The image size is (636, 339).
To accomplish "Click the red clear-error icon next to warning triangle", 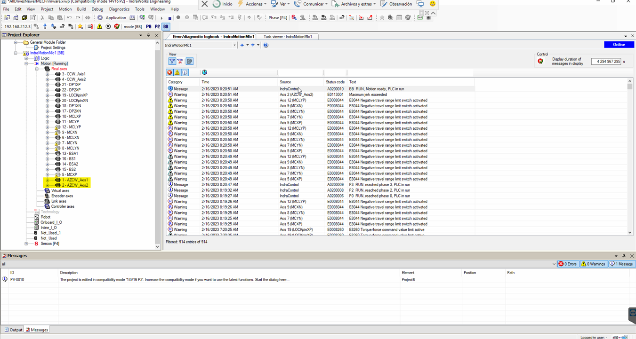I will point(117,27).
